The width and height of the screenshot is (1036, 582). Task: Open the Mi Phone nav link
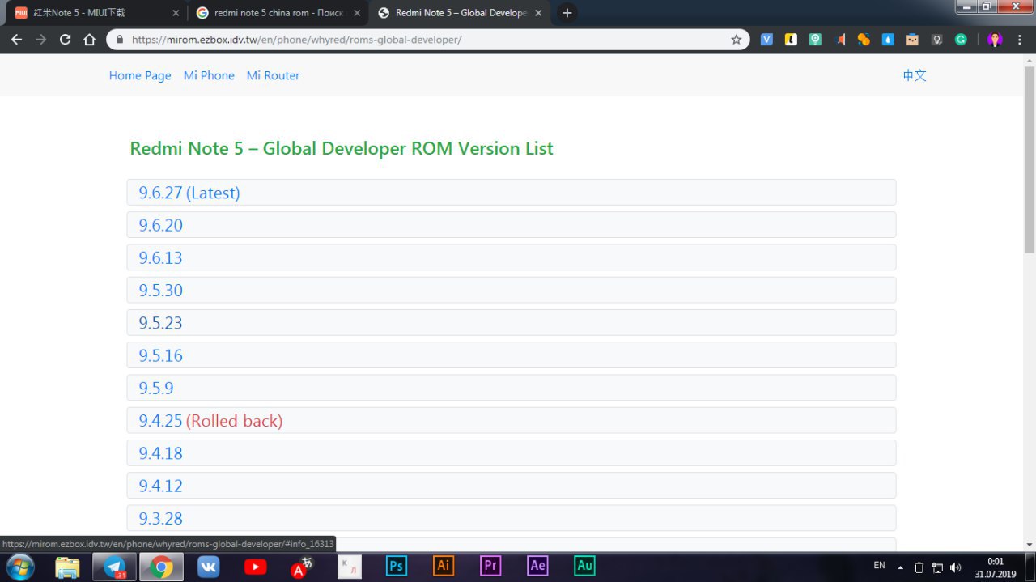click(x=209, y=75)
